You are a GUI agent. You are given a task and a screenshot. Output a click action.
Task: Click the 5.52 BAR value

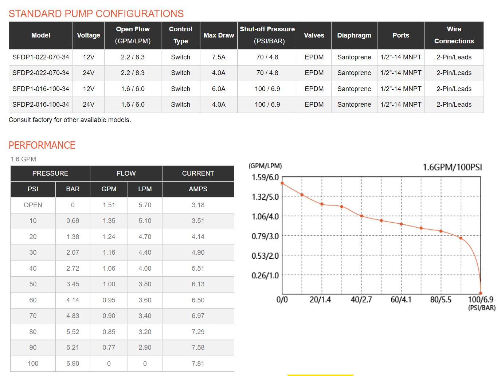(73, 332)
